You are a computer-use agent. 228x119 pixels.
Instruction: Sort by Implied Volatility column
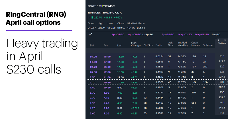[x=183, y=44]
